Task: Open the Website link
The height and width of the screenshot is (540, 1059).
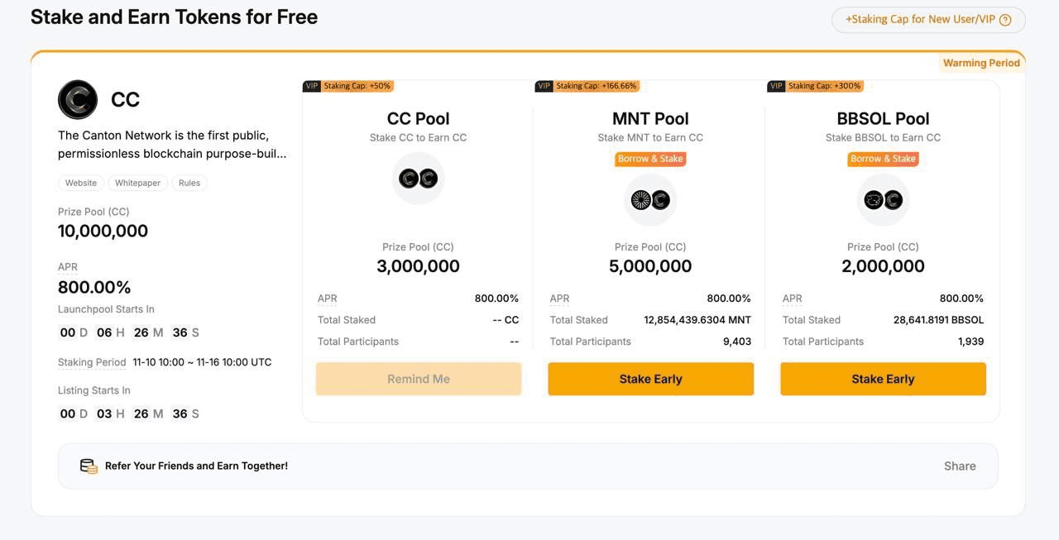Action: pyautogui.click(x=81, y=183)
